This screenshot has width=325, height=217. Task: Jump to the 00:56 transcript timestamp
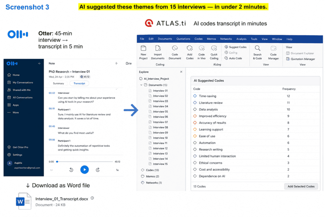(52, 140)
